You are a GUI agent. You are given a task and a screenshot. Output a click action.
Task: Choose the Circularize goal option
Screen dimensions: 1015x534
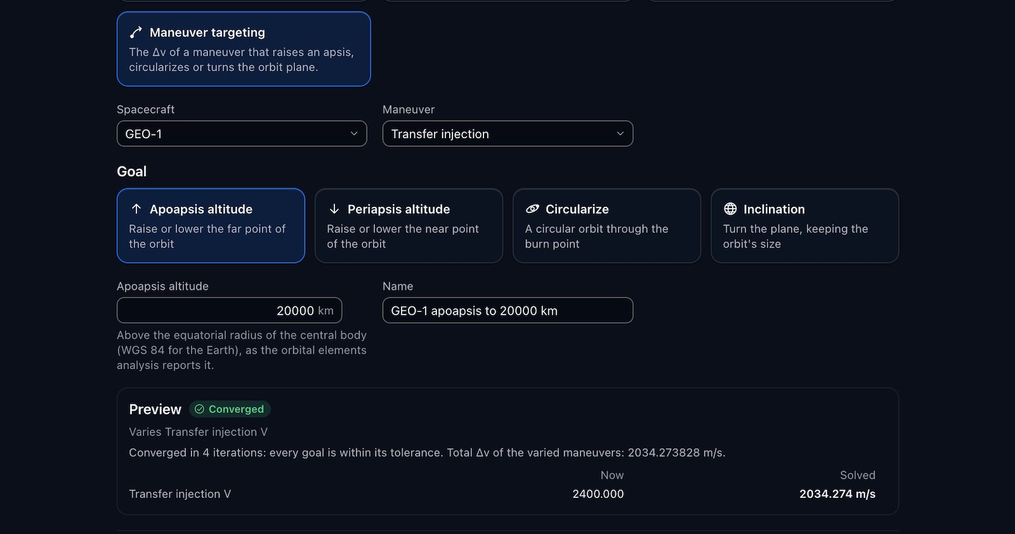tap(606, 225)
